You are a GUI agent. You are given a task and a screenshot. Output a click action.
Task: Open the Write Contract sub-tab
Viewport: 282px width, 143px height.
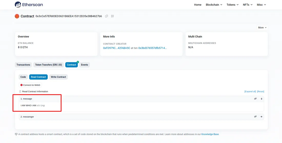coord(58,77)
